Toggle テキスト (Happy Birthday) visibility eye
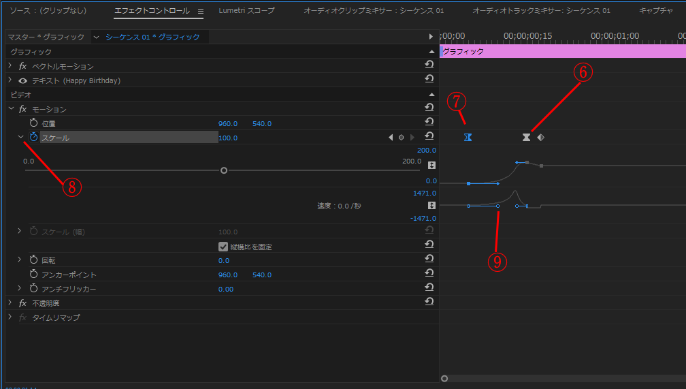686x389 pixels. pyautogui.click(x=22, y=80)
